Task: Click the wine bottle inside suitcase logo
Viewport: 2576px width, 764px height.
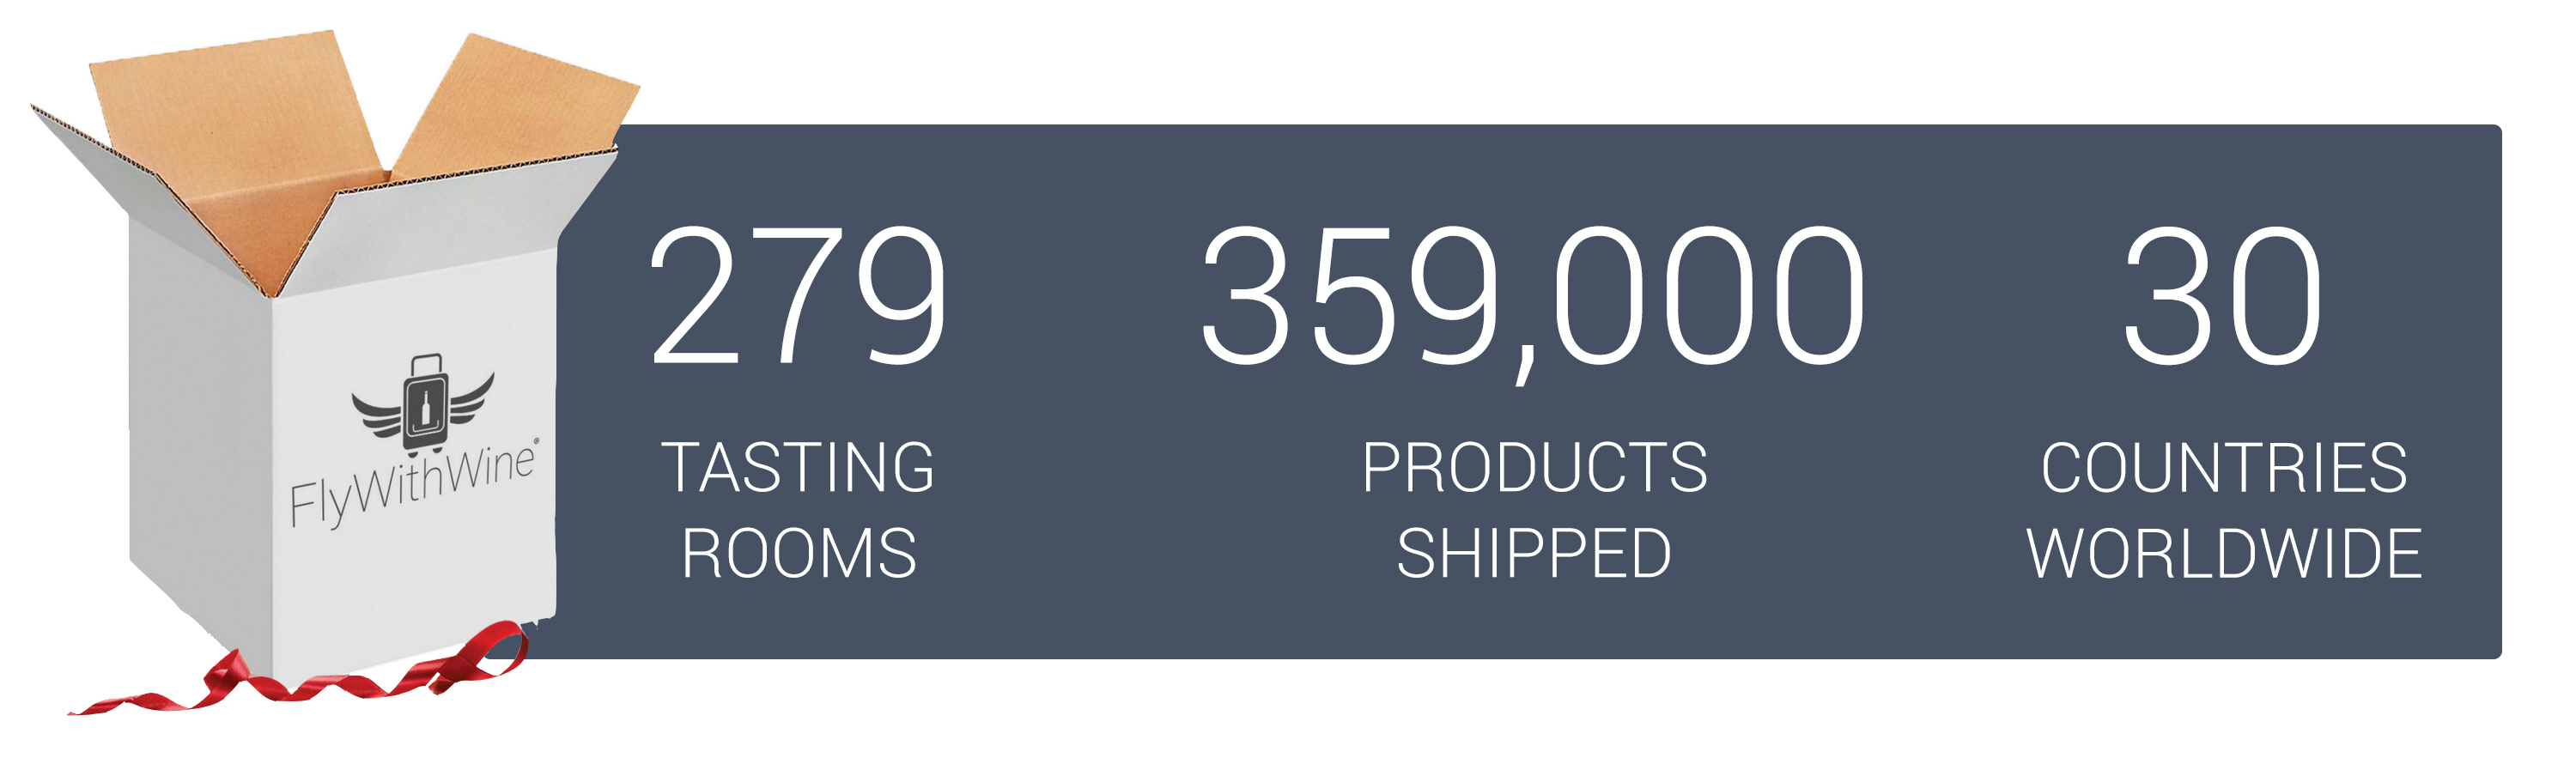Action: (x=425, y=406)
